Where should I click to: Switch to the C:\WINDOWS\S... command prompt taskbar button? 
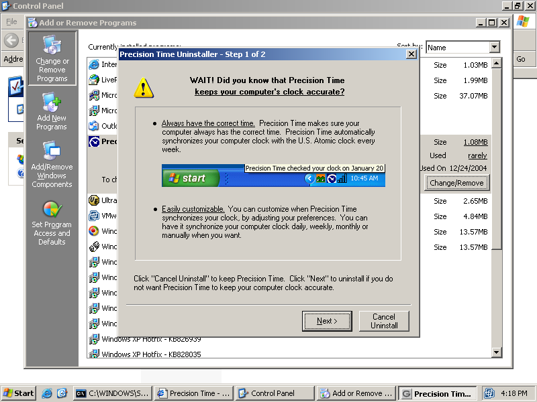[112, 393]
